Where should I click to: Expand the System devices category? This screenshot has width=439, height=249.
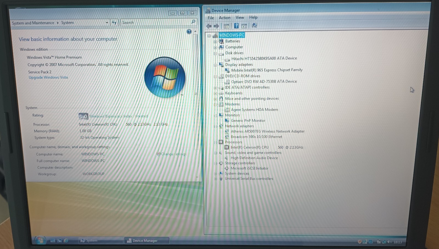(x=215, y=174)
